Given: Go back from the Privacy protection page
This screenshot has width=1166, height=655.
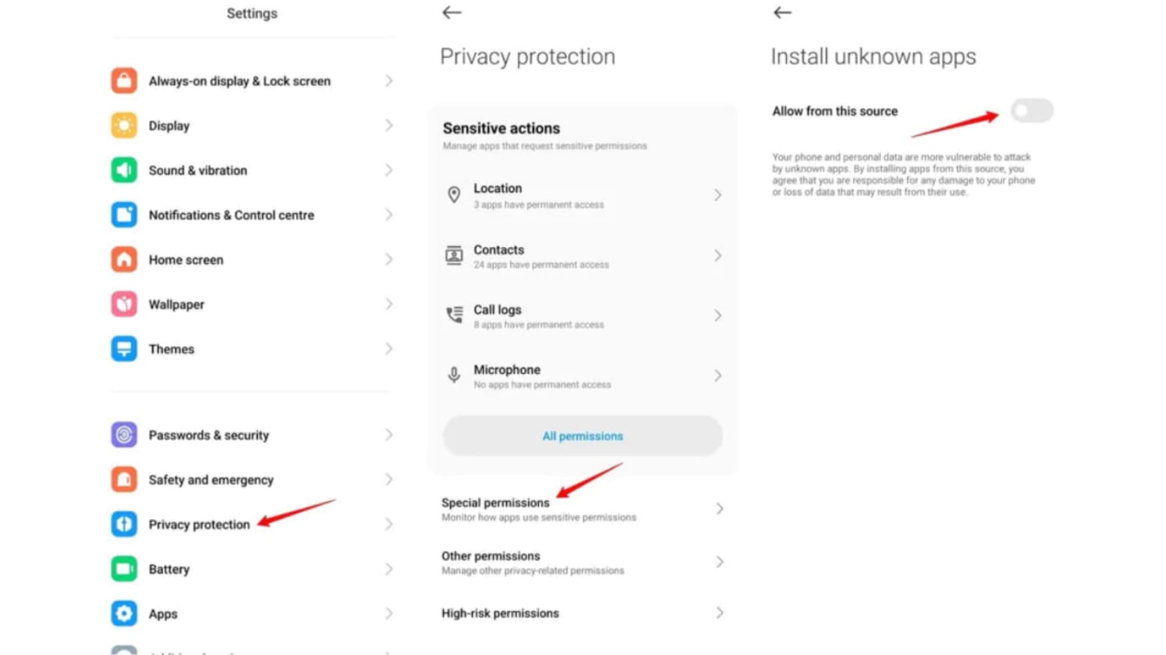Looking at the screenshot, I should pos(452,12).
